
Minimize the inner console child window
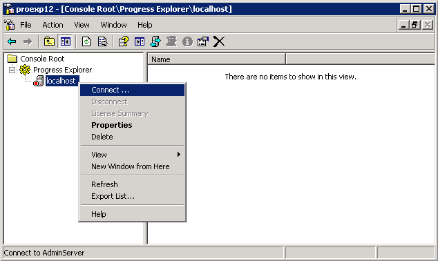click(x=403, y=25)
